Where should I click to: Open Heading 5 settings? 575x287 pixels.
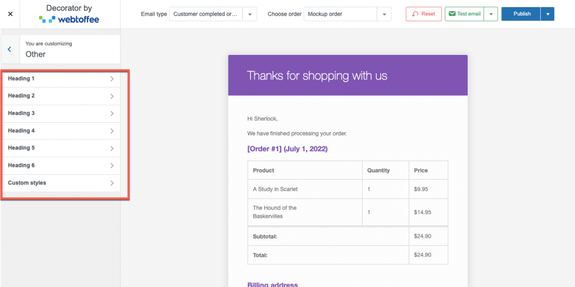pyautogui.click(x=60, y=148)
